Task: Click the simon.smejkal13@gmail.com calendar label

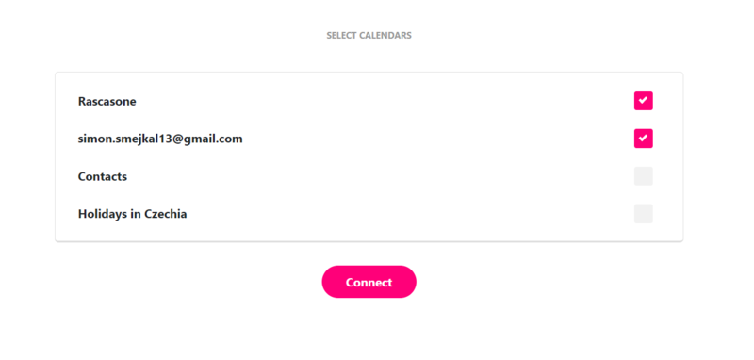Action: tap(160, 139)
